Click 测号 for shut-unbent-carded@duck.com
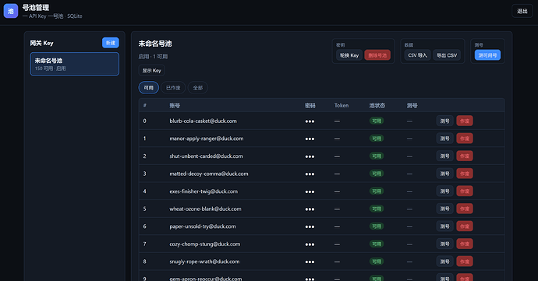Image resolution: width=538 pixels, height=281 pixels. click(x=445, y=156)
